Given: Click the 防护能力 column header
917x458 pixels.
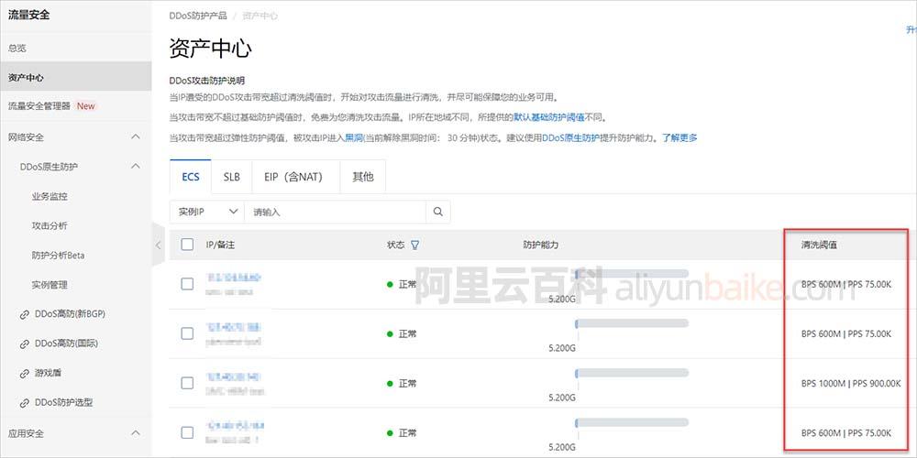Looking at the screenshot, I should (x=540, y=245).
